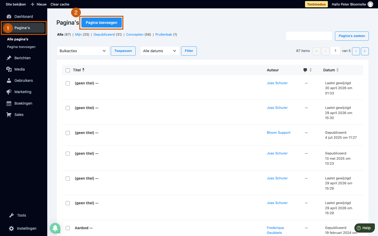Sort pages by Titel arrows
Image resolution: width=378 pixels, height=236 pixels.
coord(83,70)
